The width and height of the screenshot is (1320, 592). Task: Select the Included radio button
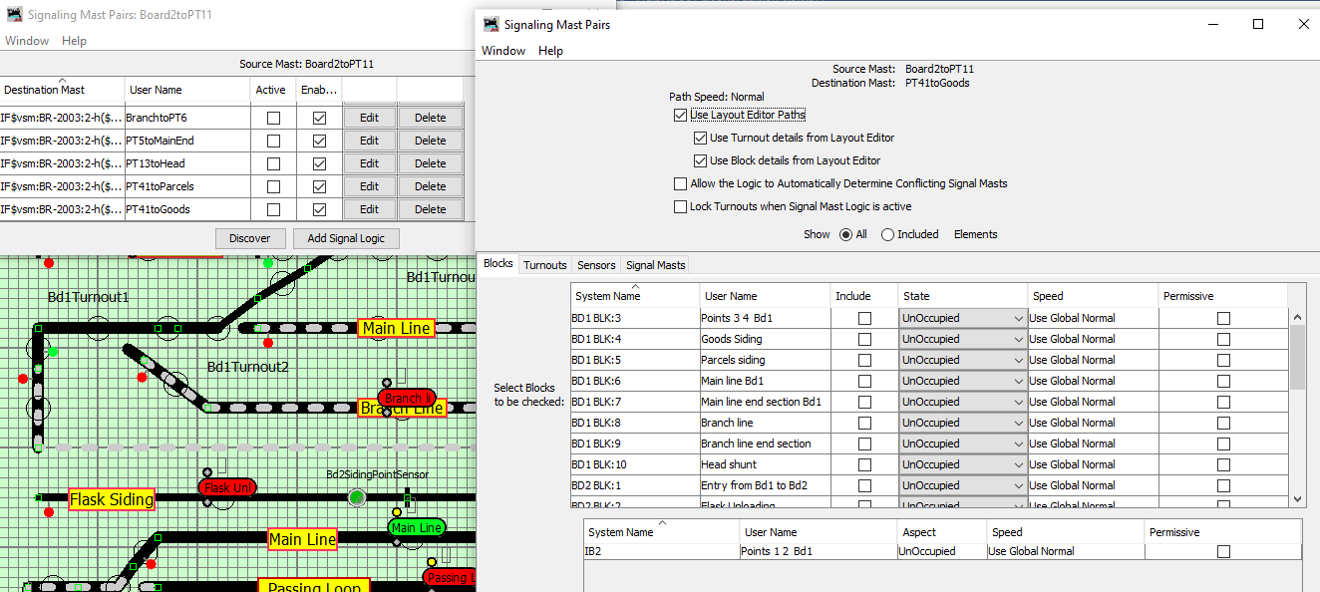(887, 235)
